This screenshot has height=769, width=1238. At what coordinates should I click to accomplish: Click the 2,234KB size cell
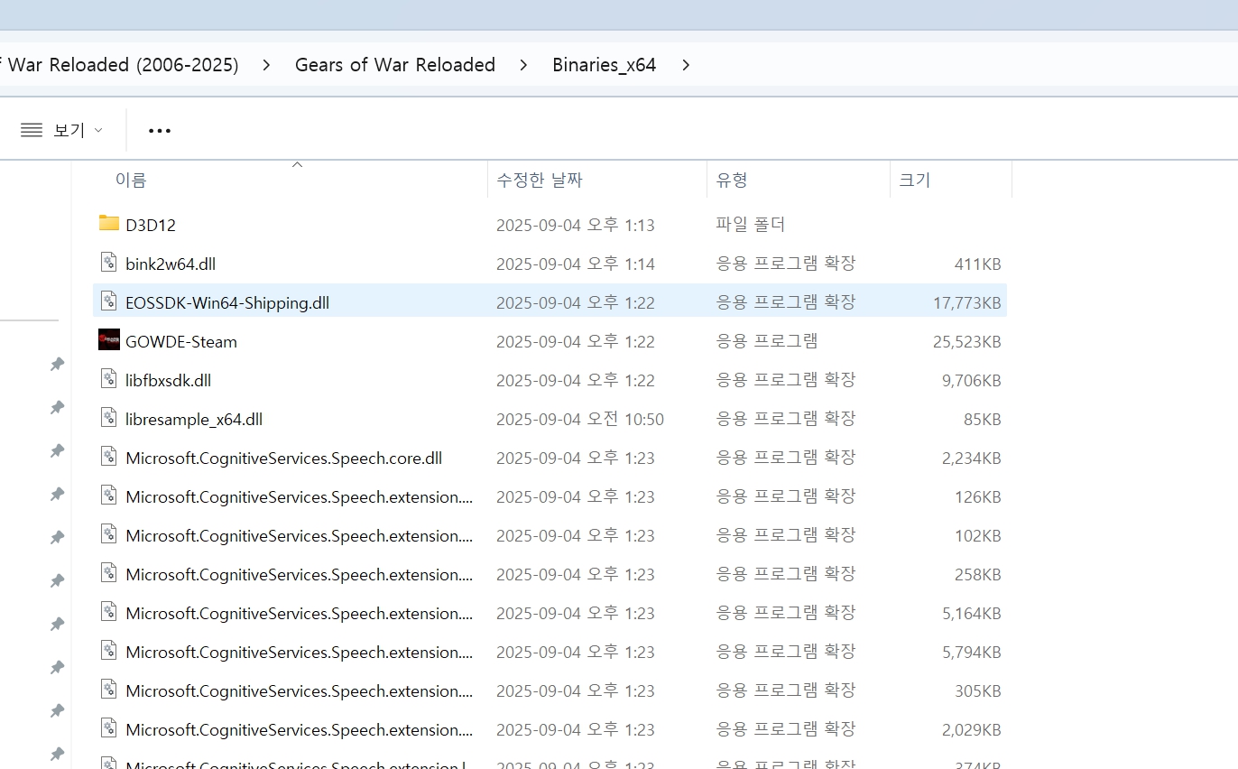coord(972,458)
